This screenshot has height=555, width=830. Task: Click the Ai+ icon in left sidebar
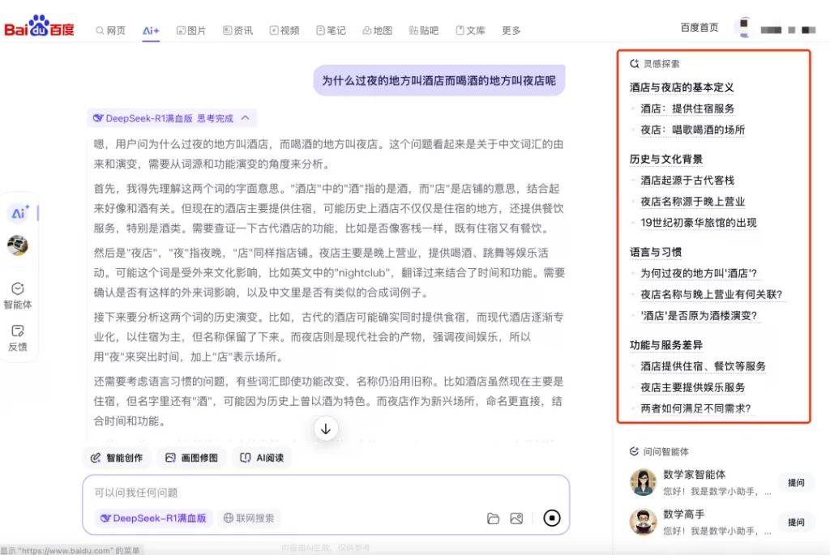[19, 213]
